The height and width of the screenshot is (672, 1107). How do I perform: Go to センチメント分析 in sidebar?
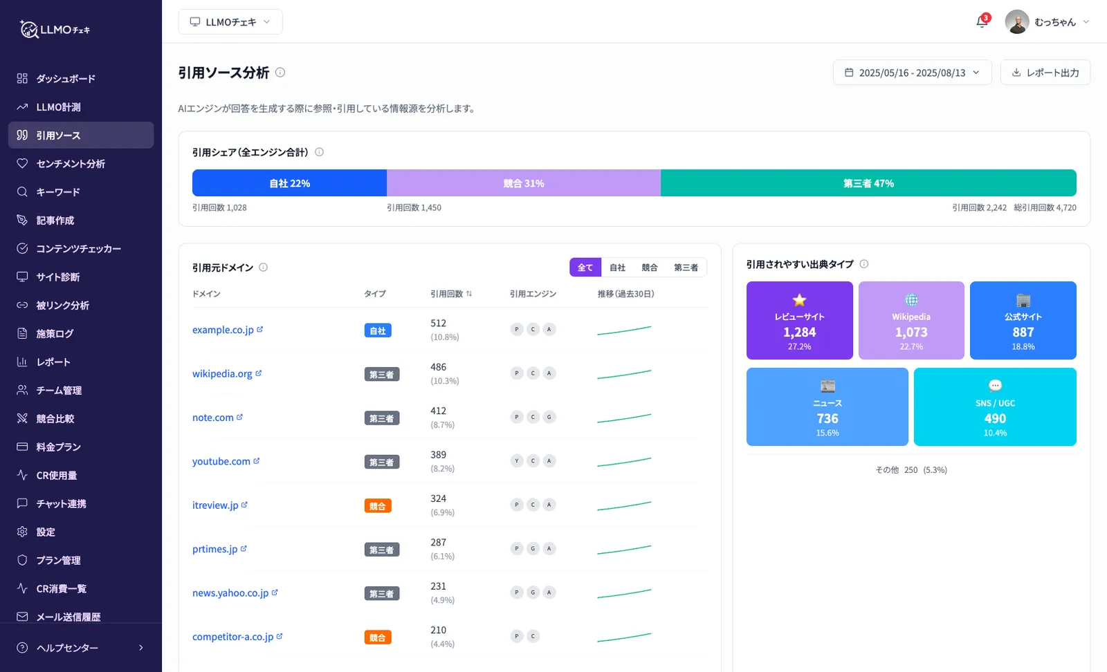tap(81, 164)
